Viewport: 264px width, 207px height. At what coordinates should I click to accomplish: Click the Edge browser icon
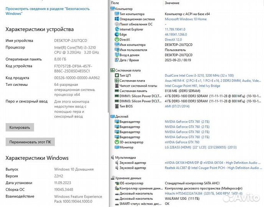tap(117, 34)
